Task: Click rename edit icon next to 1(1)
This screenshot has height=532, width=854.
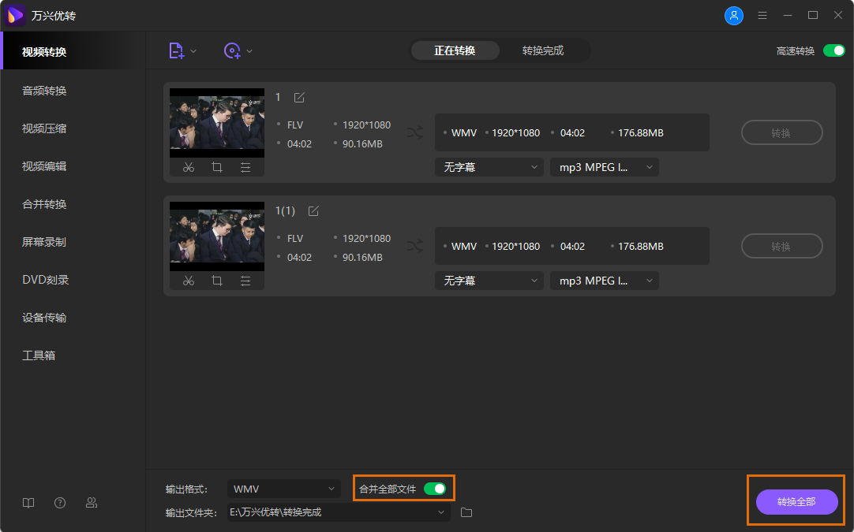Action: point(313,211)
